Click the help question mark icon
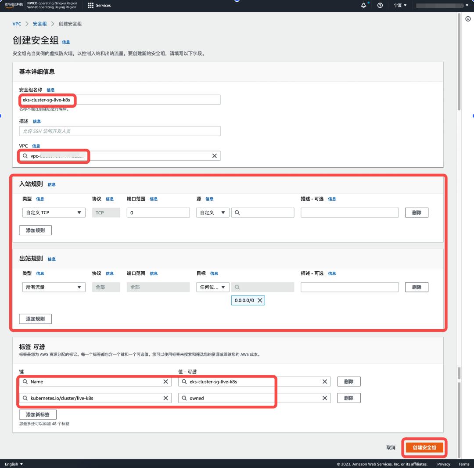 [x=380, y=5]
